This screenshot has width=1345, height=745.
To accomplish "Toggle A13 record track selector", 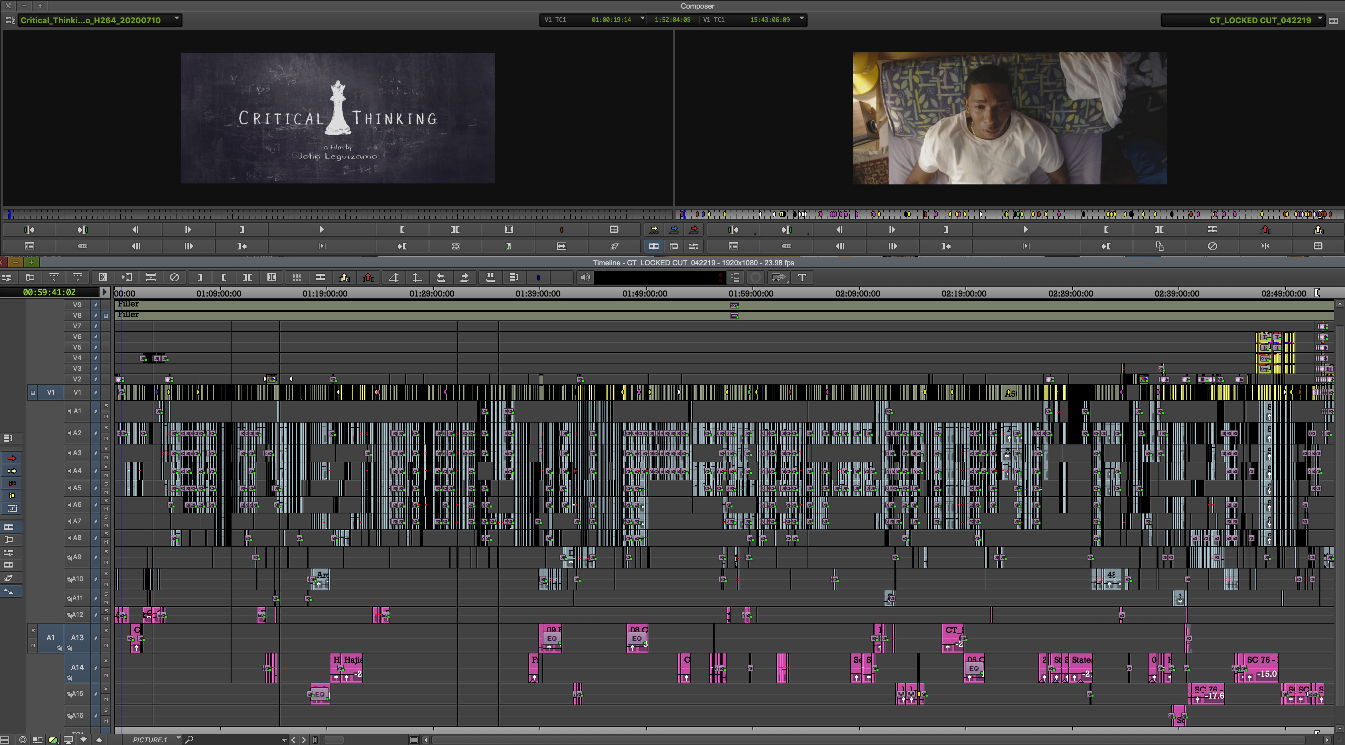I will point(77,638).
